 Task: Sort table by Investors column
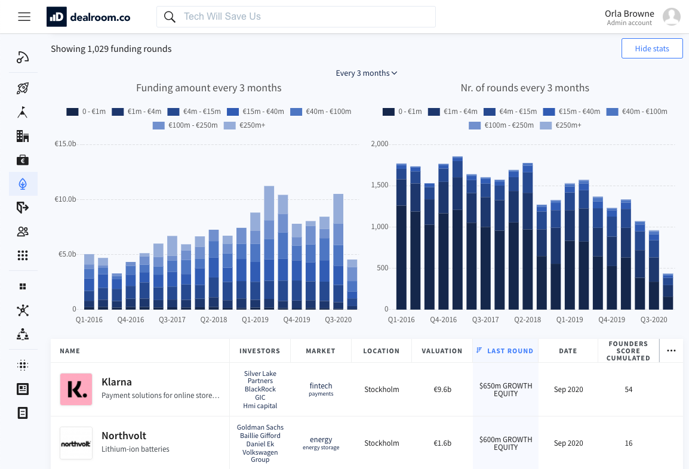point(260,351)
